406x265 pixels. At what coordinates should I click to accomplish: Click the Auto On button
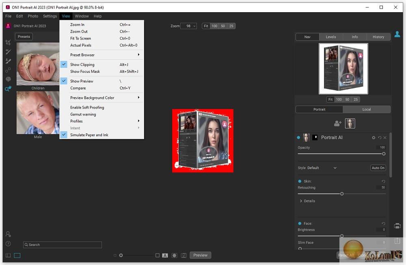[x=378, y=168]
